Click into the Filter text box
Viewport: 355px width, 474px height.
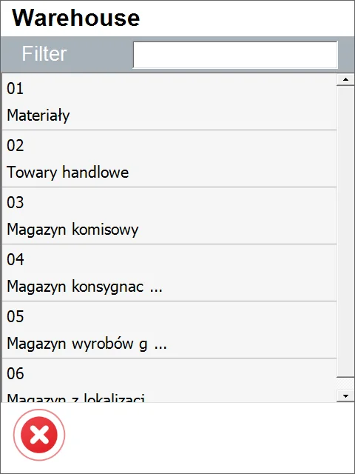235,55
